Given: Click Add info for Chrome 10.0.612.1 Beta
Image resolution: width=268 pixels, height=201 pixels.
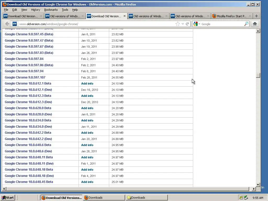Looking at the screenshot, I should point(87,83).
